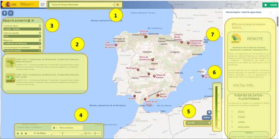Open the Medio marino link
The height and width of the screenshot is (139, 279).
pyautogui.click(x=244, y=127)
